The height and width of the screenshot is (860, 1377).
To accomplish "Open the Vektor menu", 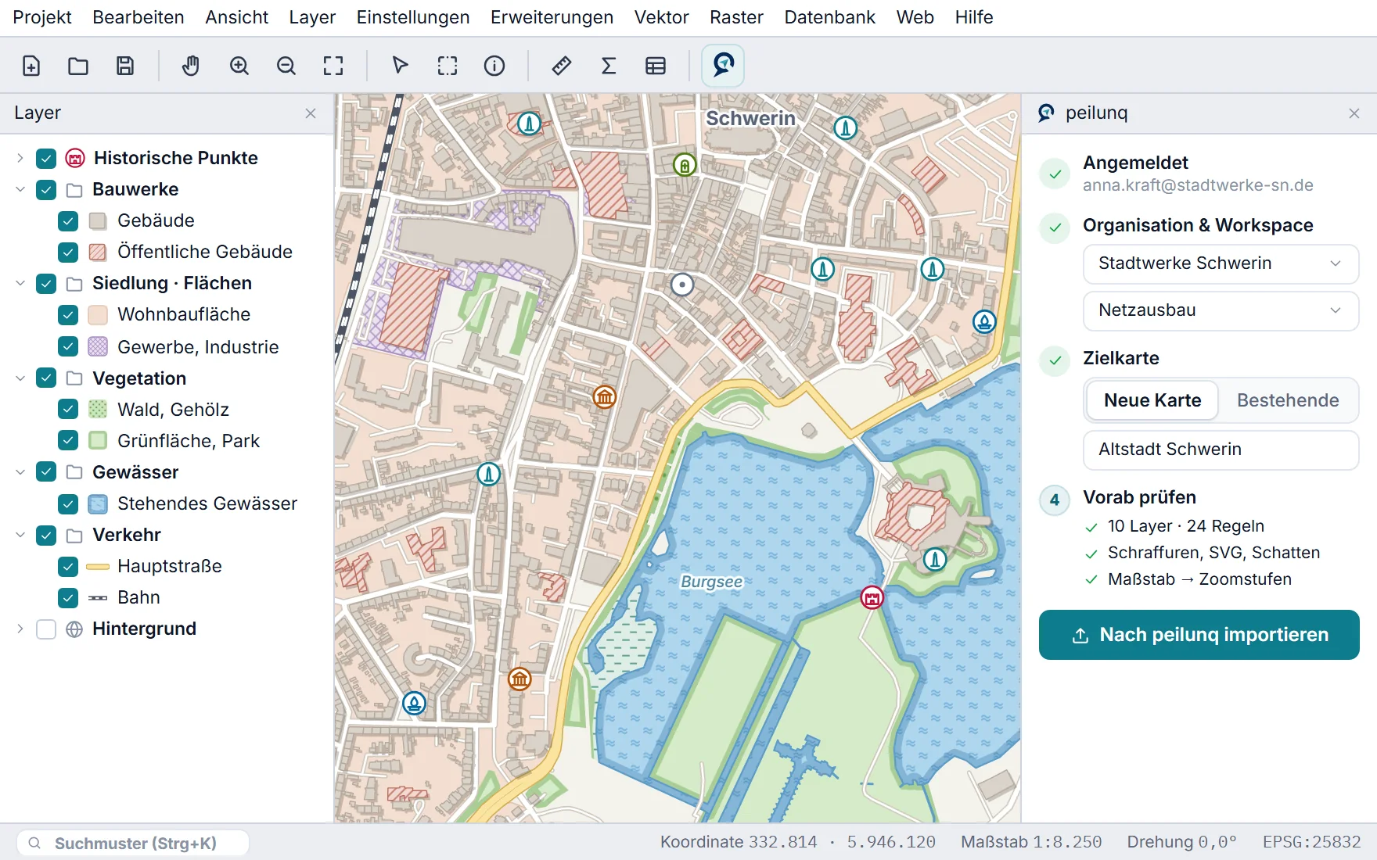I will (x=661, y=17).
